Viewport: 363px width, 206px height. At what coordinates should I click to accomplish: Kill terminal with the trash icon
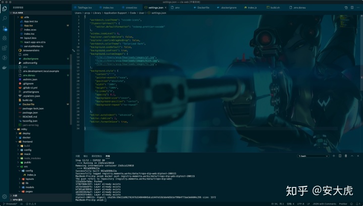pos(346,156)
